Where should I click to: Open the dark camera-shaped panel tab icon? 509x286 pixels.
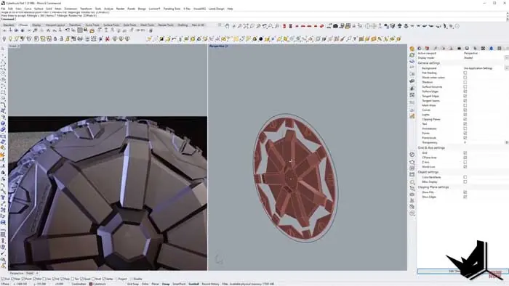(460, 48)
